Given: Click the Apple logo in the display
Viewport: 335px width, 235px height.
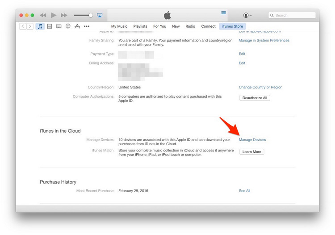Looking at the screenshot, I should [167, 15].
